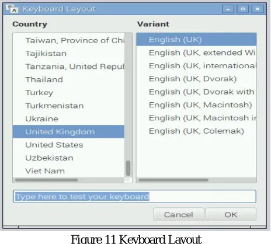This screenshot has height=244, width=271.
Task: Select English (UK, international...) variant
Action: coord(196,66)
